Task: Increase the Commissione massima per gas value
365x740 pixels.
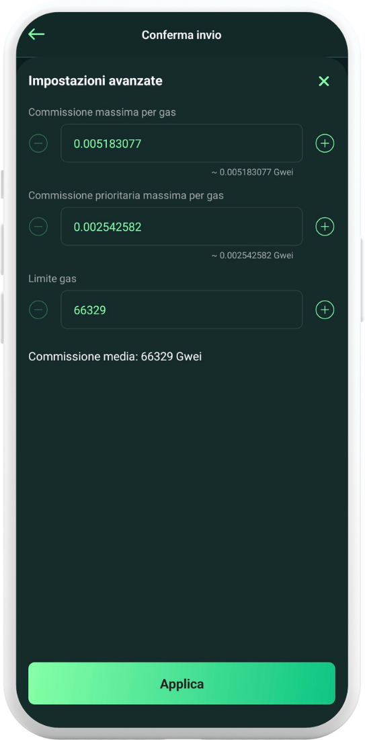Action: click(x=325, y=143)
